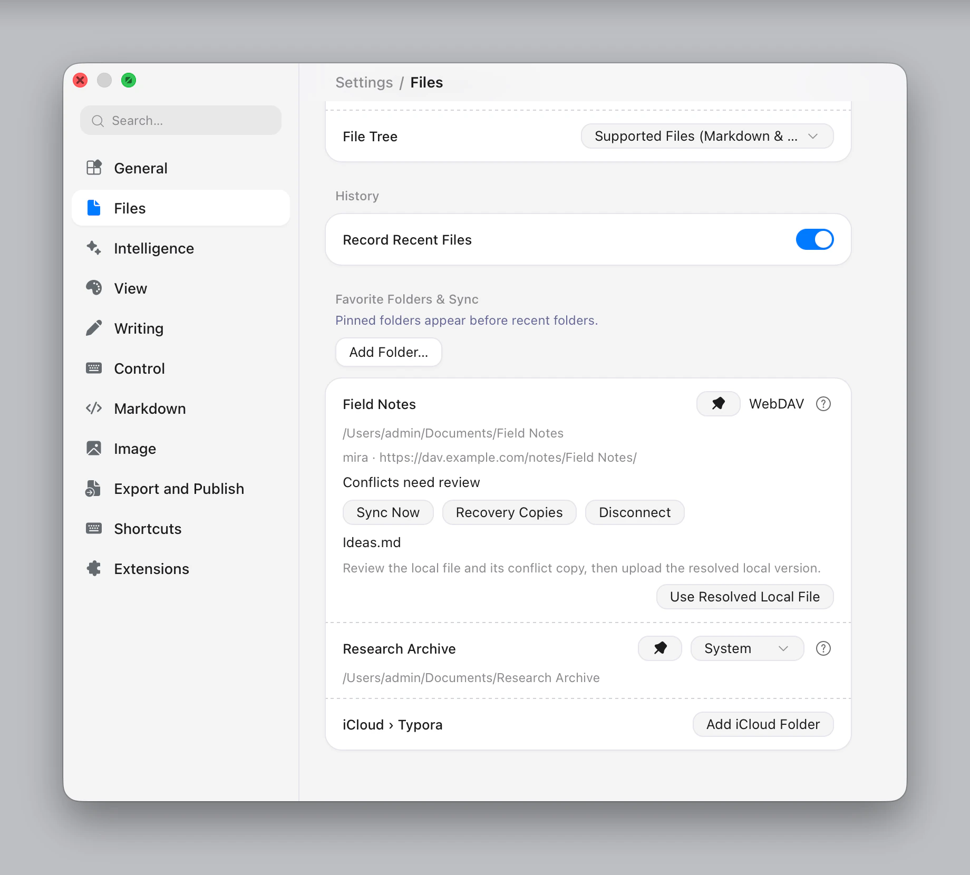Go to the Writing settings section
Image resolution: width=970 pixels, height=875 pixels.
pyautogui.click(x=181, y=328)
